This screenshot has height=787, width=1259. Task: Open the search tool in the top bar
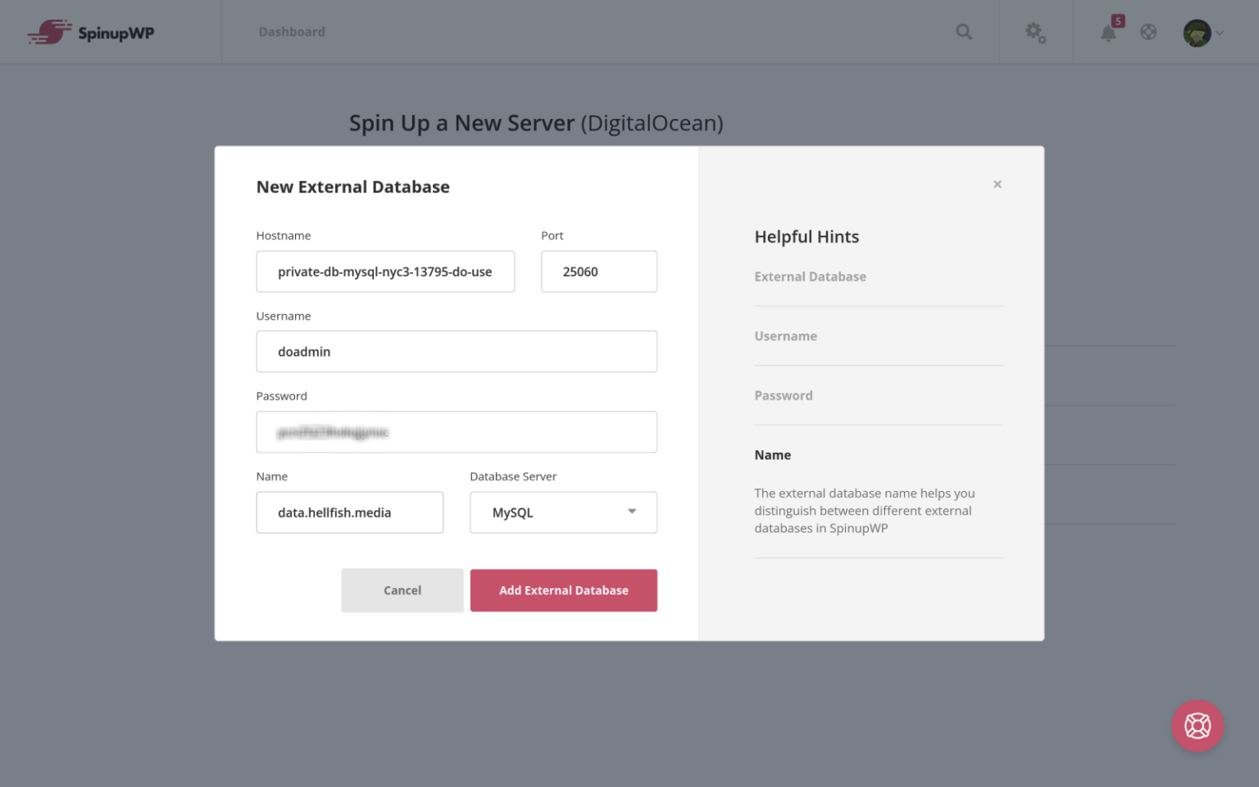(x=963, y=32)
